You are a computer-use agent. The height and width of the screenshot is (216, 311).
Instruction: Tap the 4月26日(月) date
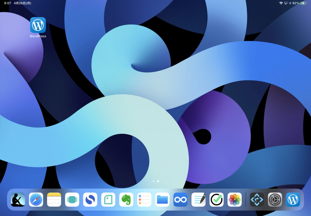[x=22, y=3]
